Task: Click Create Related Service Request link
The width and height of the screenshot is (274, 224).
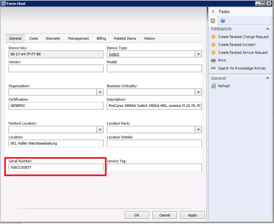Action: click(243, 52)
